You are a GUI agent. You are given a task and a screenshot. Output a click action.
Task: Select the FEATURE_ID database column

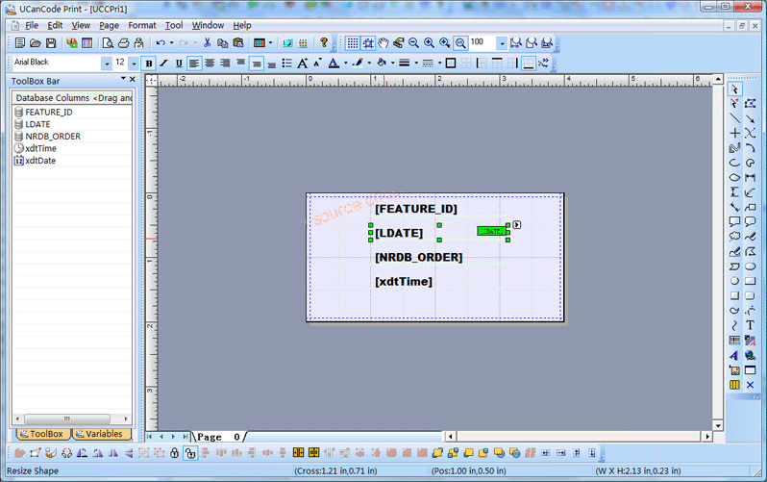tap(48, 112)
